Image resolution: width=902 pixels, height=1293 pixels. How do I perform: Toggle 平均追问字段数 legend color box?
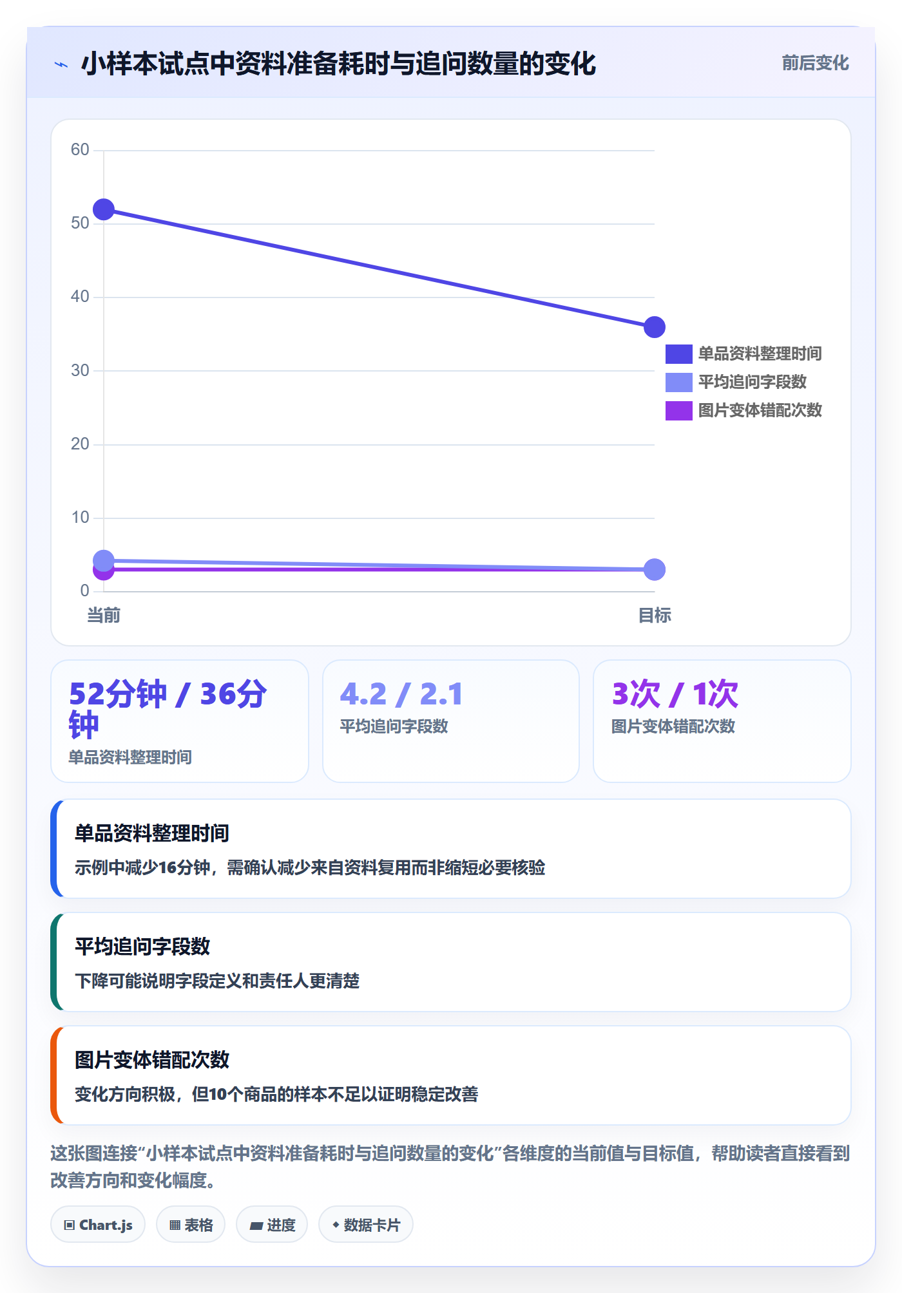coord(678,382)
